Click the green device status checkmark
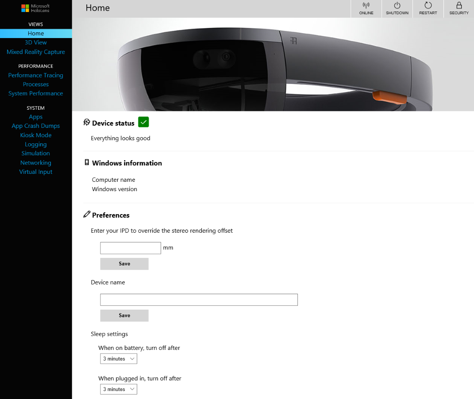This screenshot has height=399, width=474. click(x=143, y=122)
